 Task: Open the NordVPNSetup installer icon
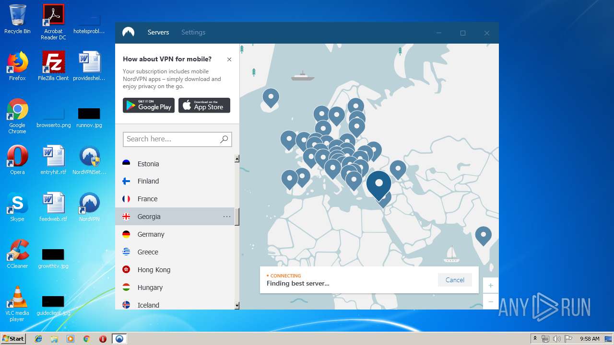(89, 160)
